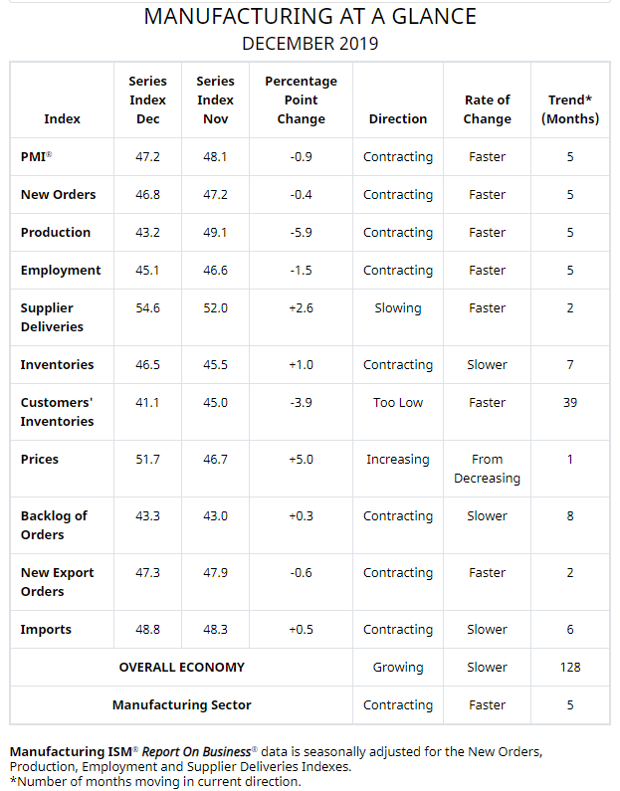
Task: Click the December 2019 subtitle
Action: point(310,44)
